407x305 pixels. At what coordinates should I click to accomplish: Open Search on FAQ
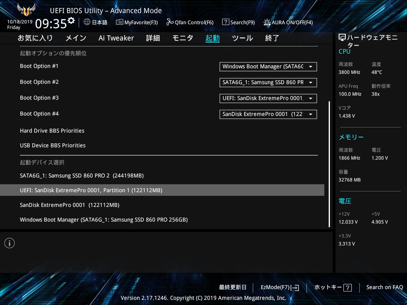pos(384,288)
